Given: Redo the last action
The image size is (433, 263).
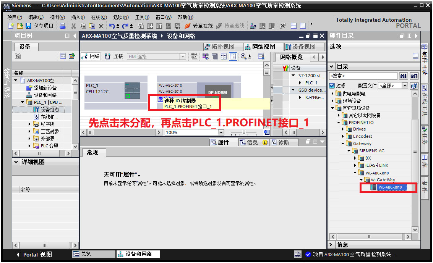Looking at the screenshot, I should (125, 26).
